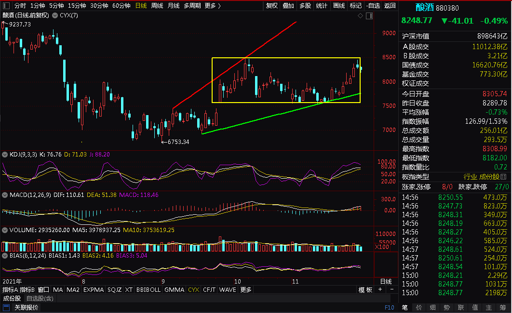Click the plus zoom-in button
512x313 pixels.
(380, 289)
